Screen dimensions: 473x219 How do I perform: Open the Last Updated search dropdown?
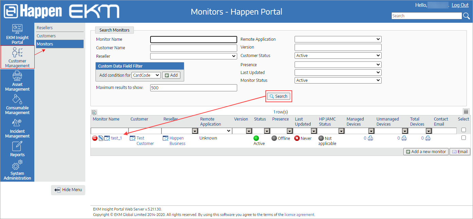tap(338, 72)
